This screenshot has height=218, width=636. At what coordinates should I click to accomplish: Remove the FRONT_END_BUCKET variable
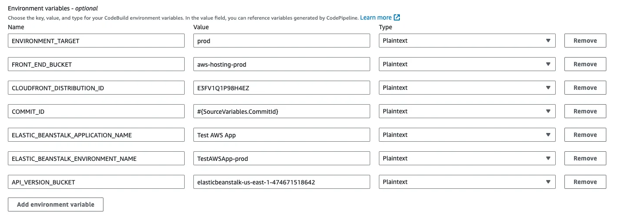[585, 64]
